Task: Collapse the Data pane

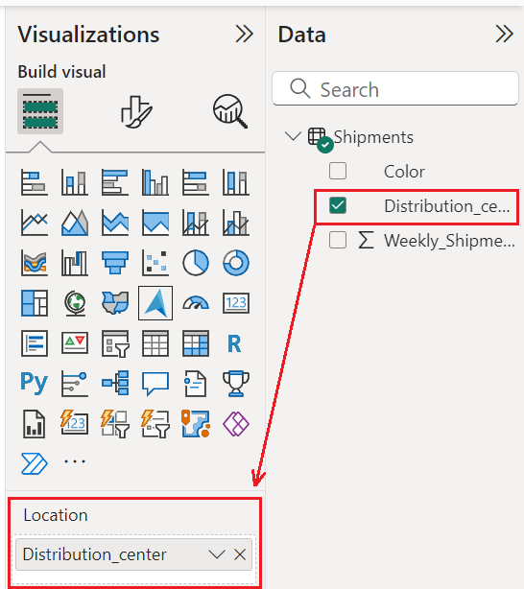Action: click(505, 35)
